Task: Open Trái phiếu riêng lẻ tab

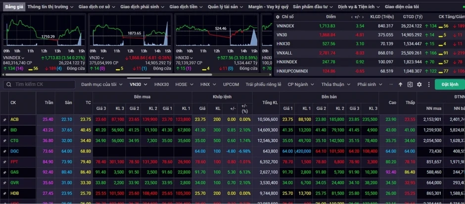Action: 263,84
